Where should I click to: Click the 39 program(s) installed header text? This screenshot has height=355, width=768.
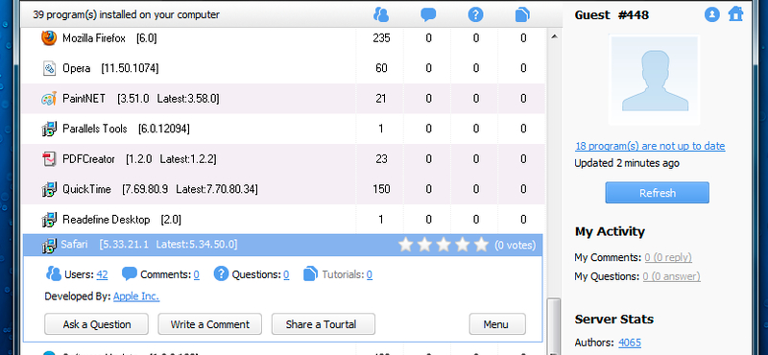[x=127, y=14]
